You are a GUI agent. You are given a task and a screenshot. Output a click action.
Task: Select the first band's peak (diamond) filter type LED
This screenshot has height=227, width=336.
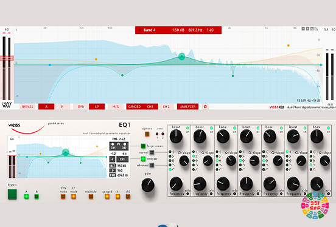pyautogui.click(x=170, y=160)
